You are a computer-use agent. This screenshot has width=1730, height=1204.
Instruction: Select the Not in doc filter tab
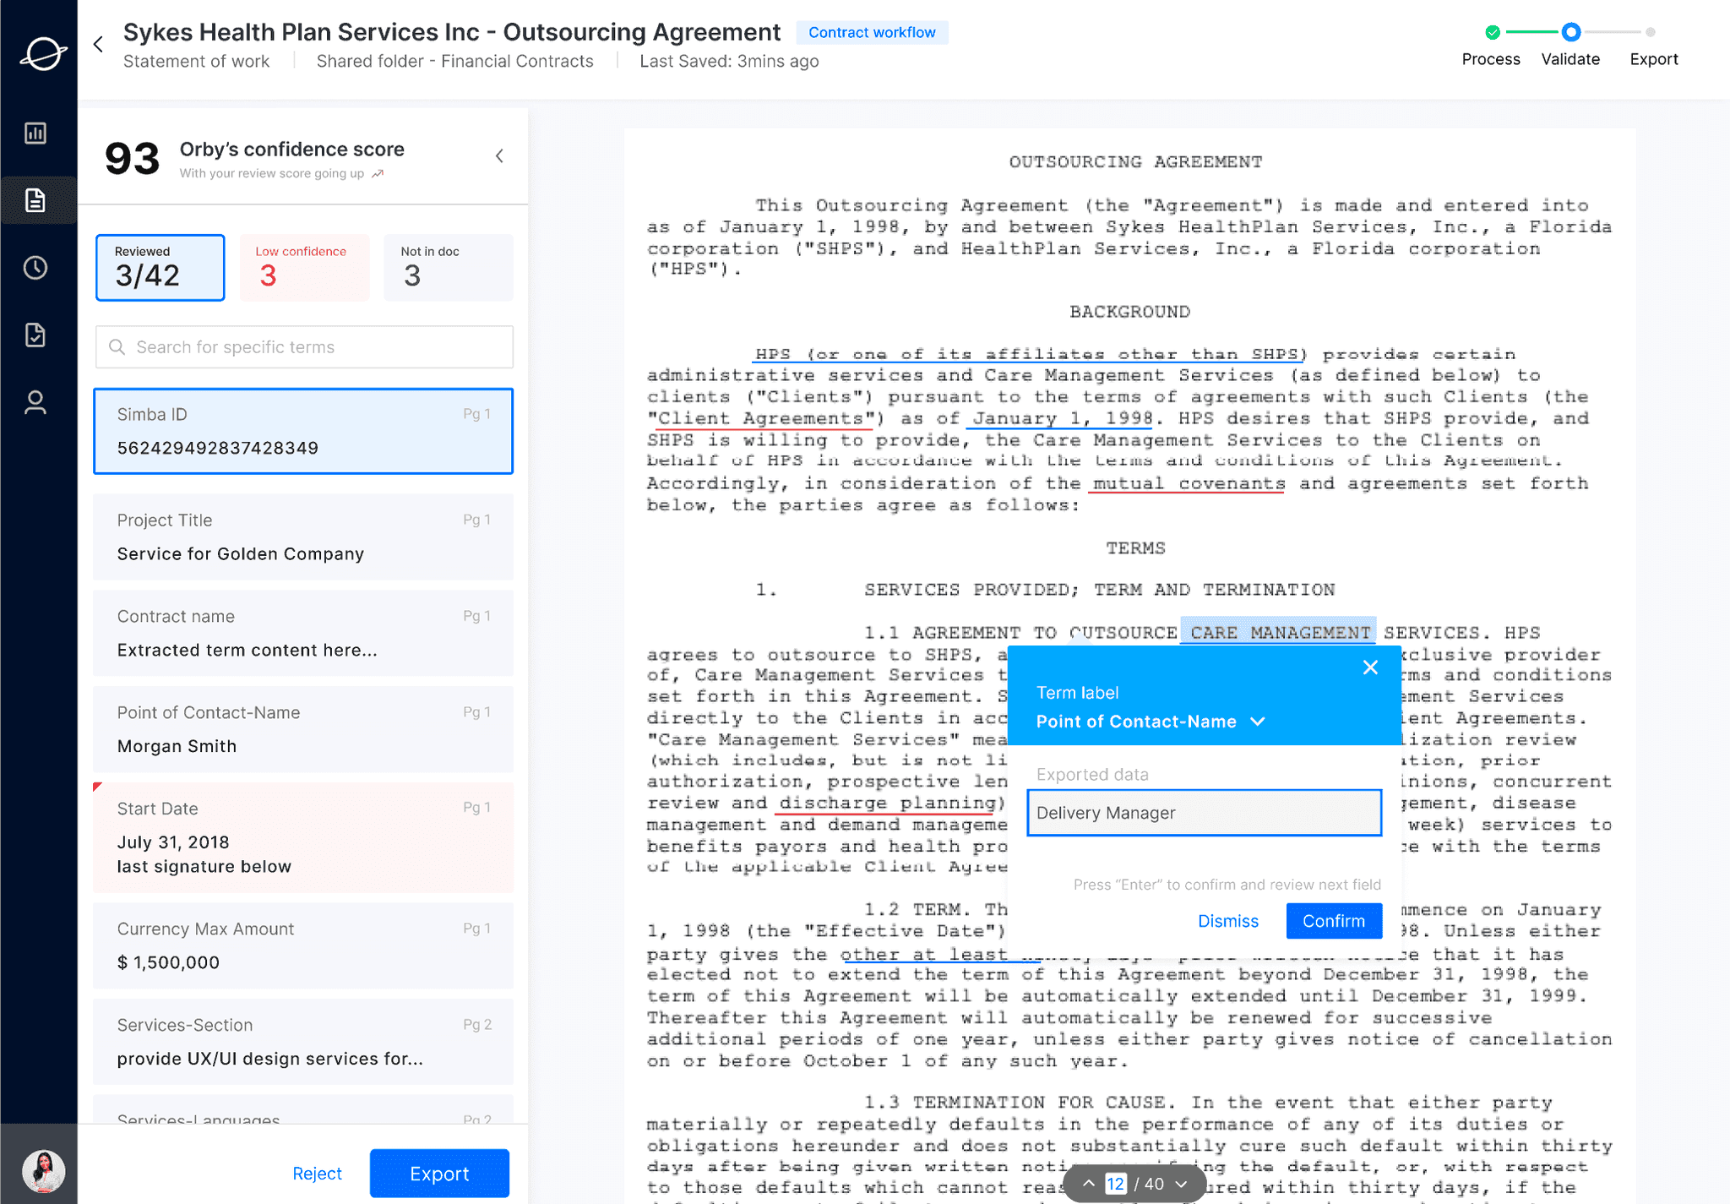[x=449, y=267]
